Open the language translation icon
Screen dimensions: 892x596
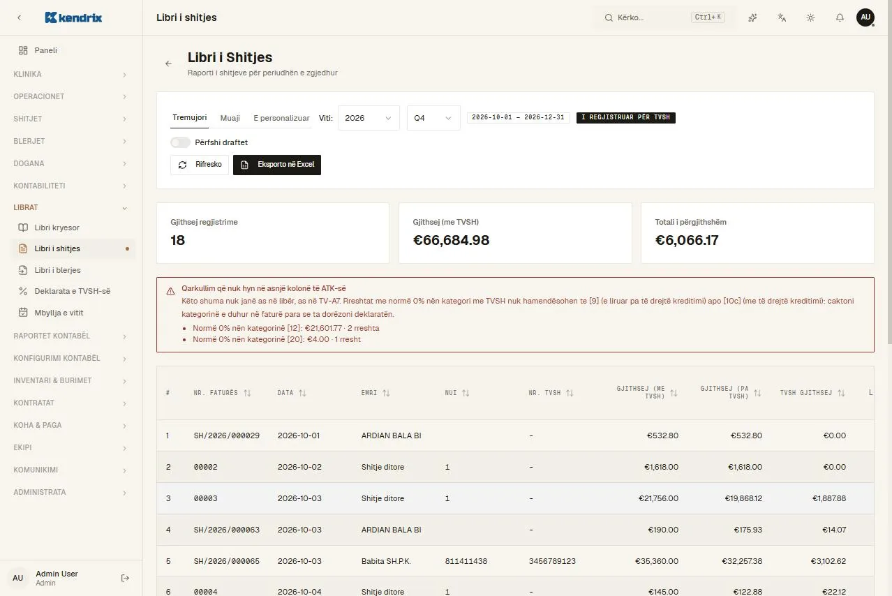pyautogui.click(x=782, y=17)
